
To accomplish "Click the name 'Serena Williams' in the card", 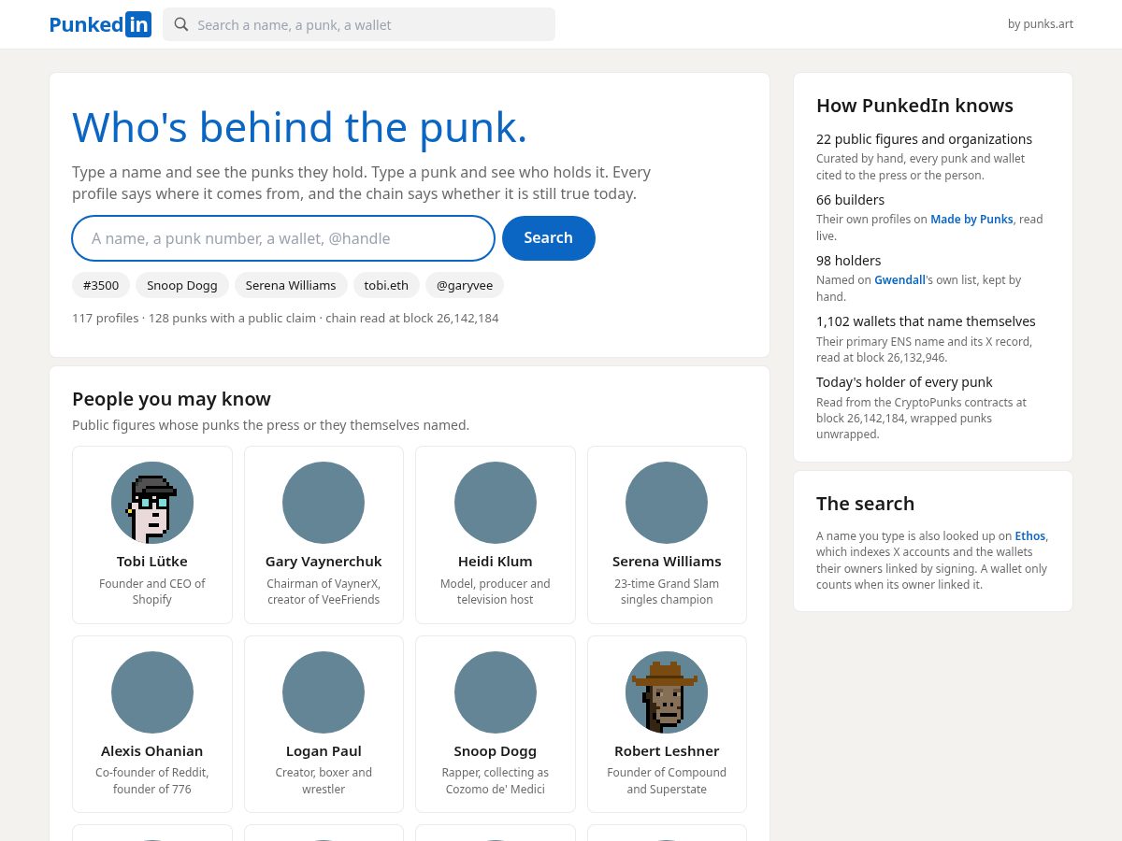I will click(x=667, y=562).
